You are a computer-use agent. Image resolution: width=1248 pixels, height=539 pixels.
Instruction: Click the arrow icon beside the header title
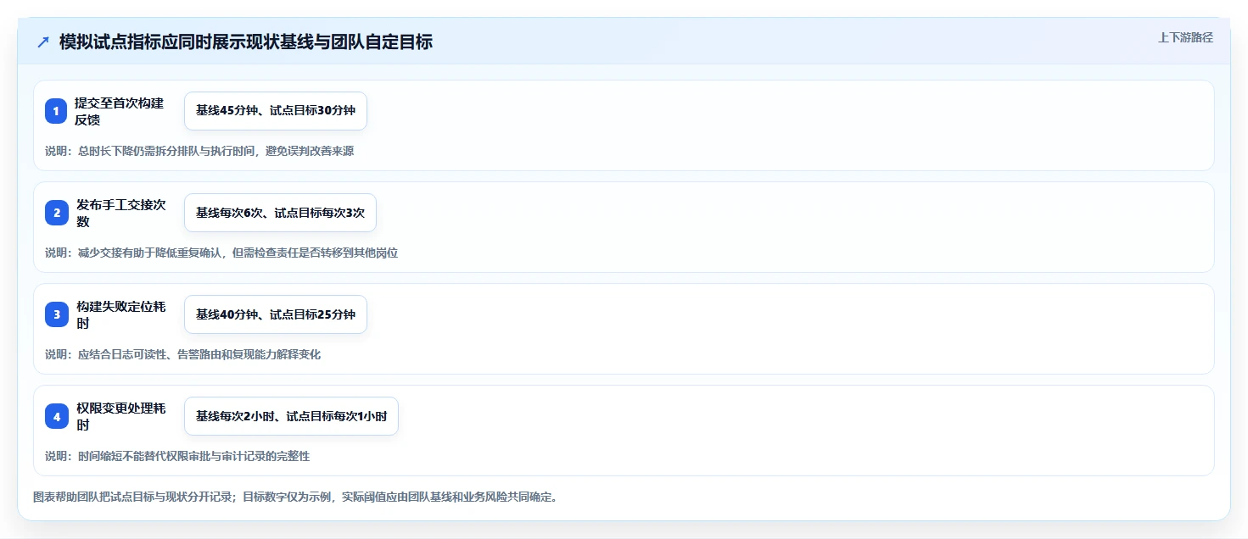[43, 42]
